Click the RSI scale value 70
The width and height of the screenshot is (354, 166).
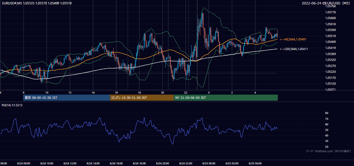[x=327, y=119]
